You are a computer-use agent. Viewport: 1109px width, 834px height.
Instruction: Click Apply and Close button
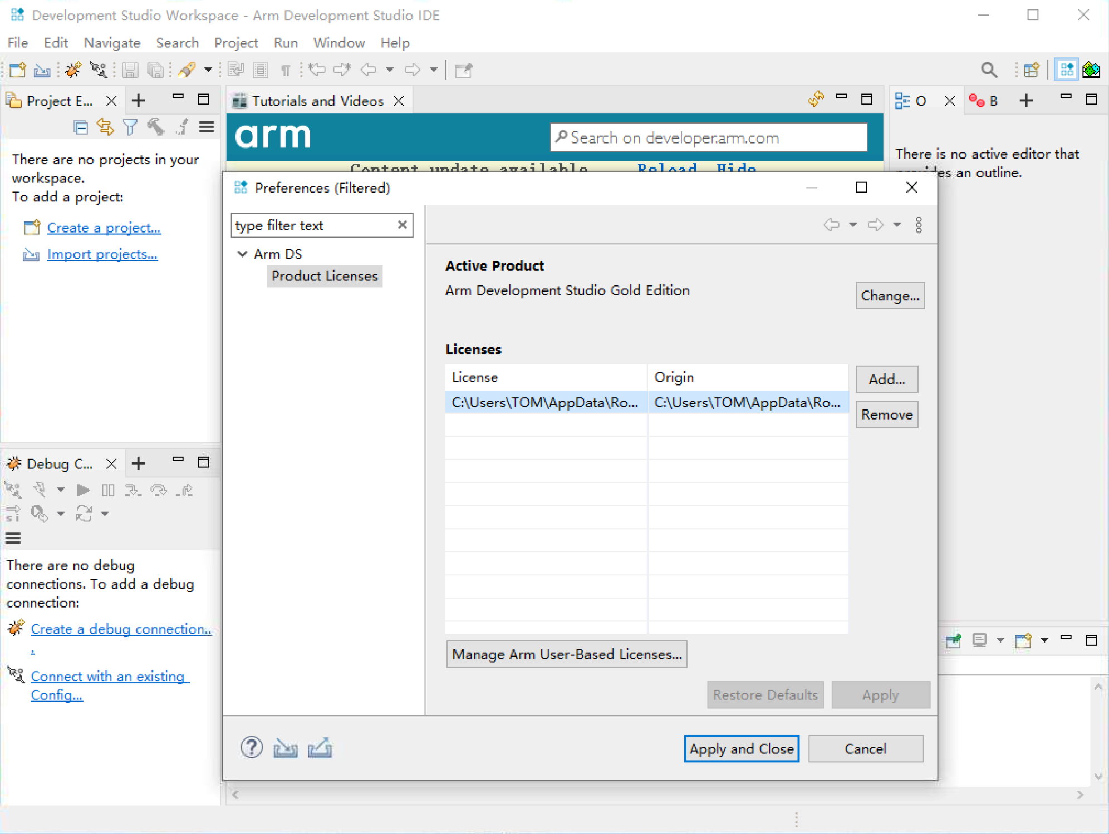click(742, 749)
